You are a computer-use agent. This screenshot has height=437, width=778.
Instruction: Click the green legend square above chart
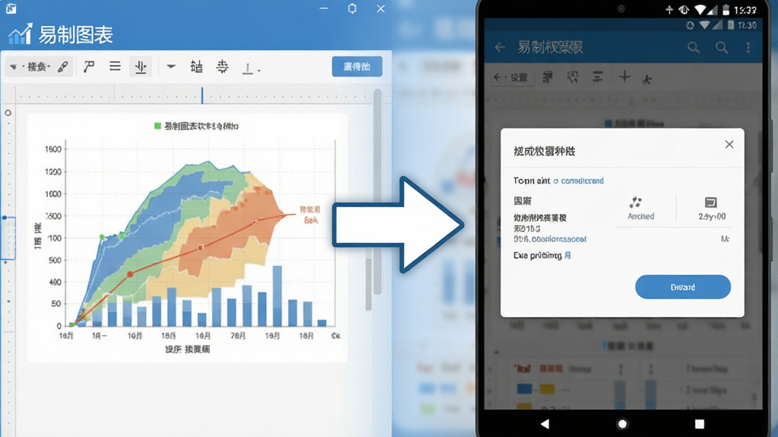pos(158,126)
